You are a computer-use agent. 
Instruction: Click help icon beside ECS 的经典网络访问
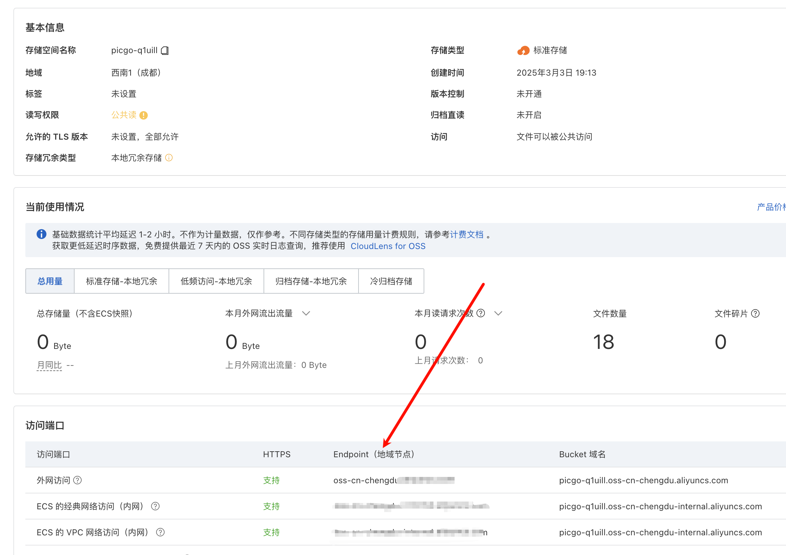[x=155, y=506]
